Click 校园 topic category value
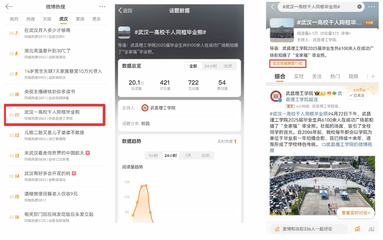The height and width of the screenshot is (240, 383). pos(145,124)
